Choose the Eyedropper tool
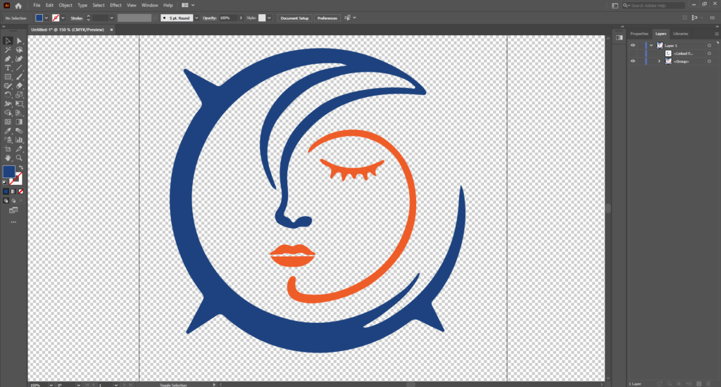 coord(8,131)
